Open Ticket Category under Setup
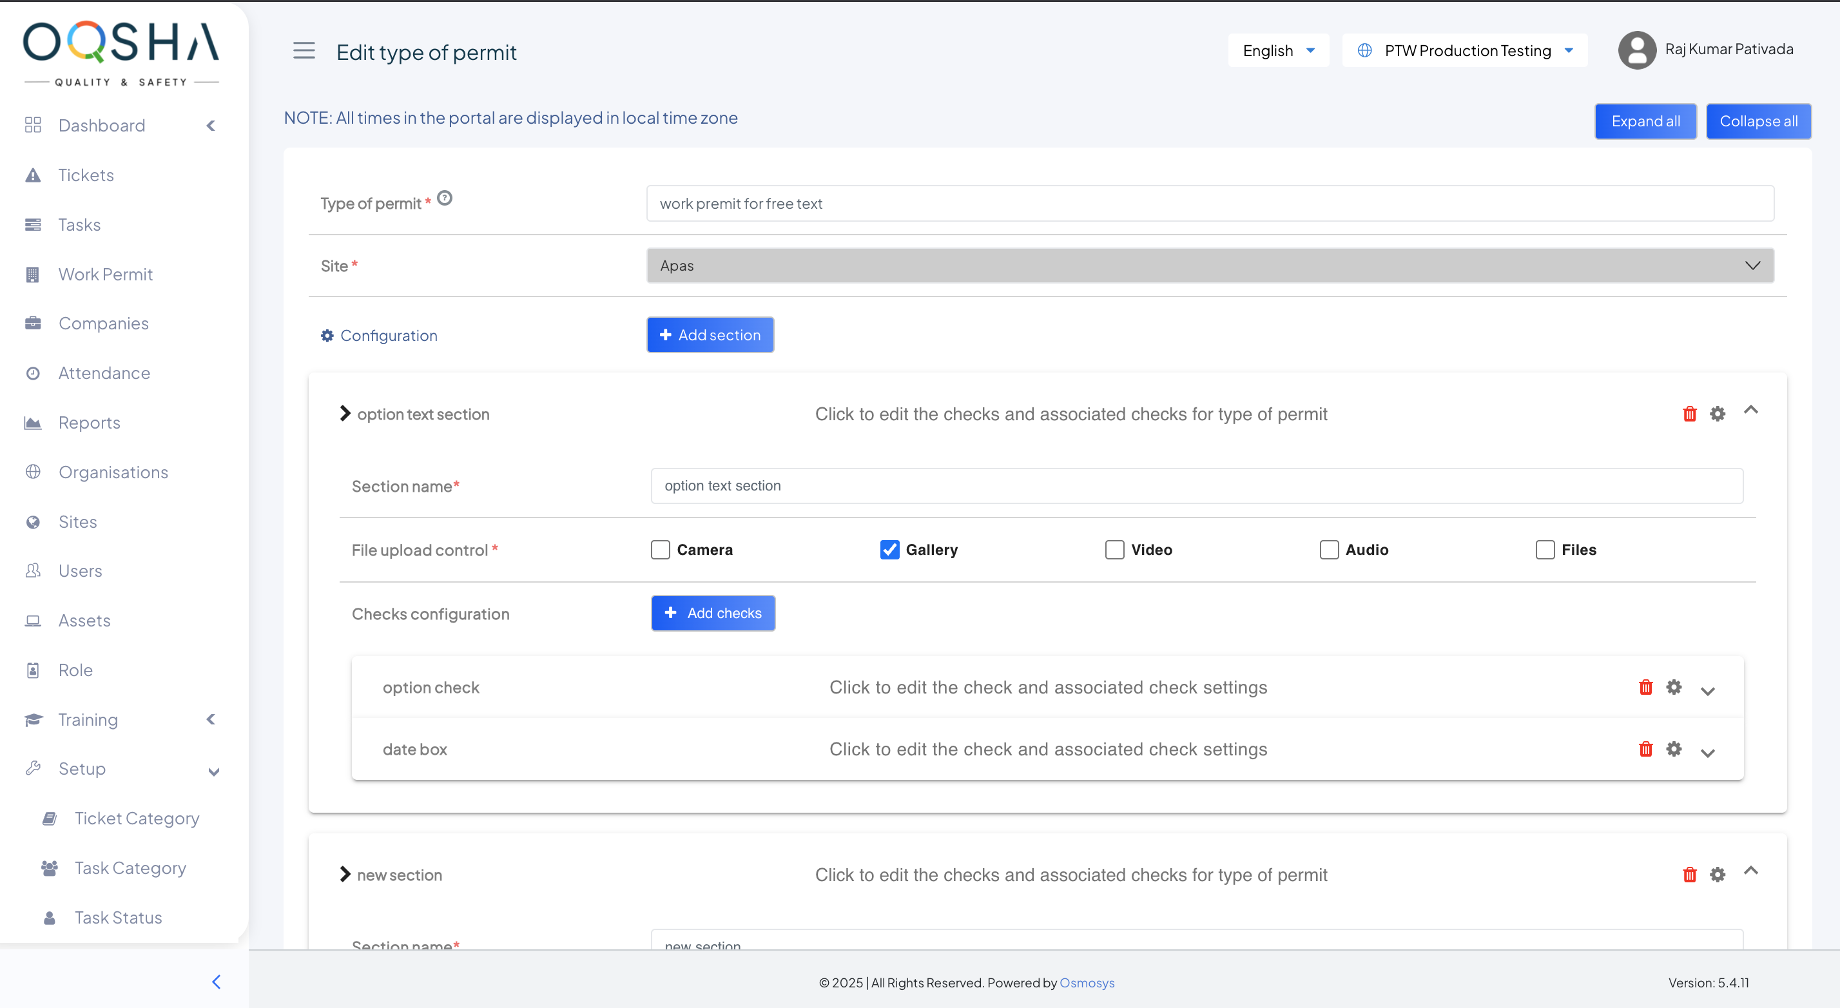The width and height of the screenshot is (1840, 1008). pyautogui.click(x=137, y=818)
